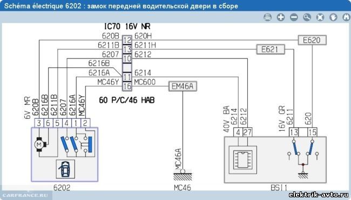Select the E621 splice box
Viewport: 351px width, 200px height.
[271, 49]
